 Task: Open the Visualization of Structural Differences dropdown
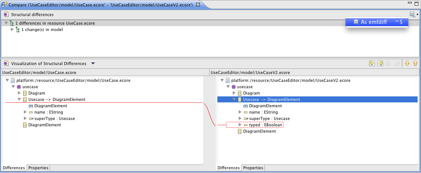(93, 64)
